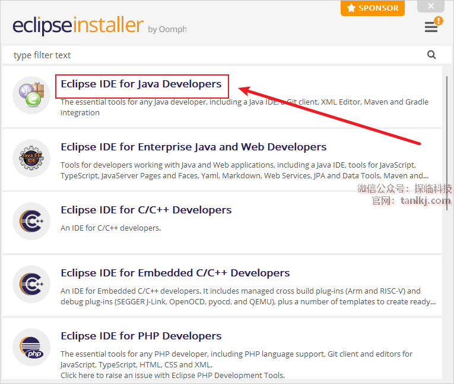Choose Eclipse IDE for Embedded C/C++ Developers
This screenshot has height=384, width=454.
click(x=175, y=273)
